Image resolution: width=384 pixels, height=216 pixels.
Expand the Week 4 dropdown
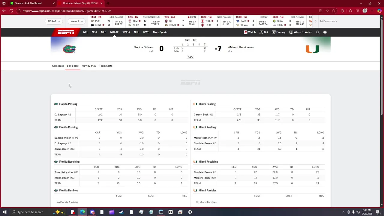click(x=76, y=21)
